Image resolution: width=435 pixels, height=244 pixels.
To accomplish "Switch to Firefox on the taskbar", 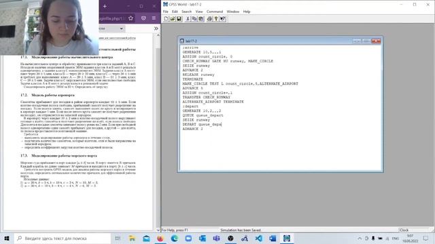I will (x=160, y=238).
